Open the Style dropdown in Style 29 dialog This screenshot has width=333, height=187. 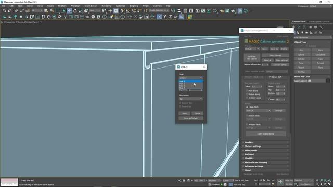[190, 78]
